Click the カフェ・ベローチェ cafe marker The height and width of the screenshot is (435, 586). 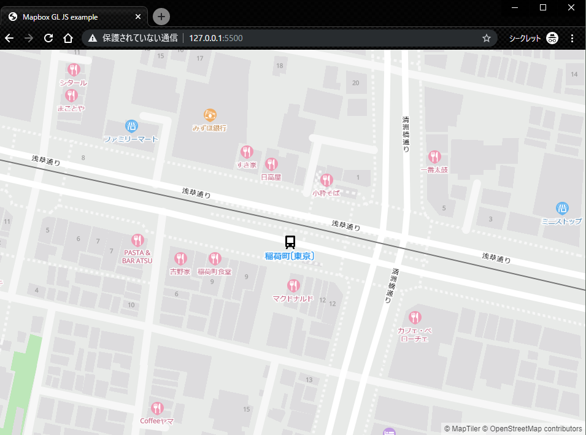tap(415, 317)
